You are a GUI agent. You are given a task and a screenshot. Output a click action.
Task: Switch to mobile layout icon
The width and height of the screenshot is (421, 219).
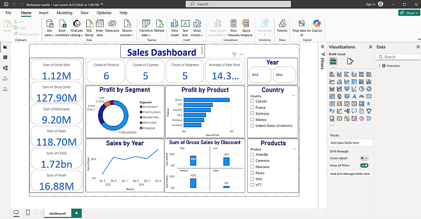pyautogui.click(x=28, y=213)
